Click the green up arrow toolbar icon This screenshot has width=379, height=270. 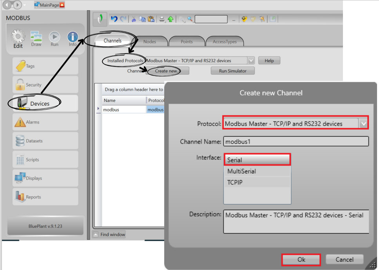click(170, 19)
